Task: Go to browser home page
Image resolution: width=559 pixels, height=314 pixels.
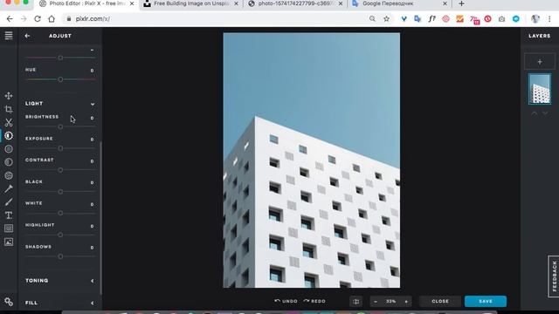Action: pyautogui.click(x=52, y=19)
